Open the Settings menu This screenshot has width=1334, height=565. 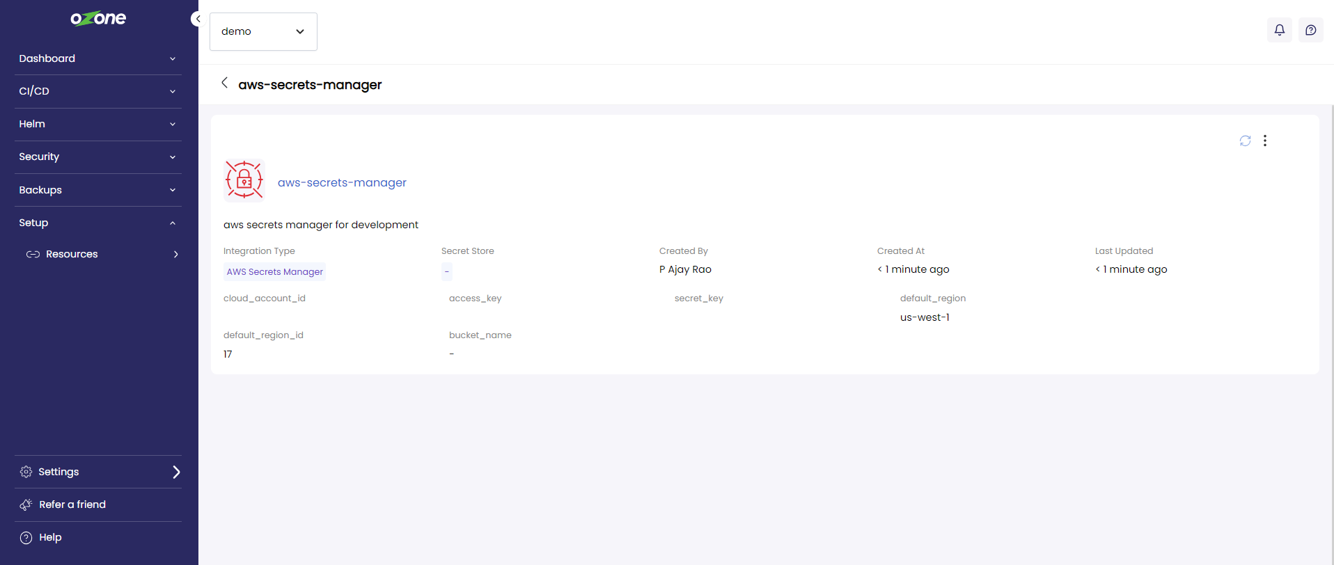97,472
